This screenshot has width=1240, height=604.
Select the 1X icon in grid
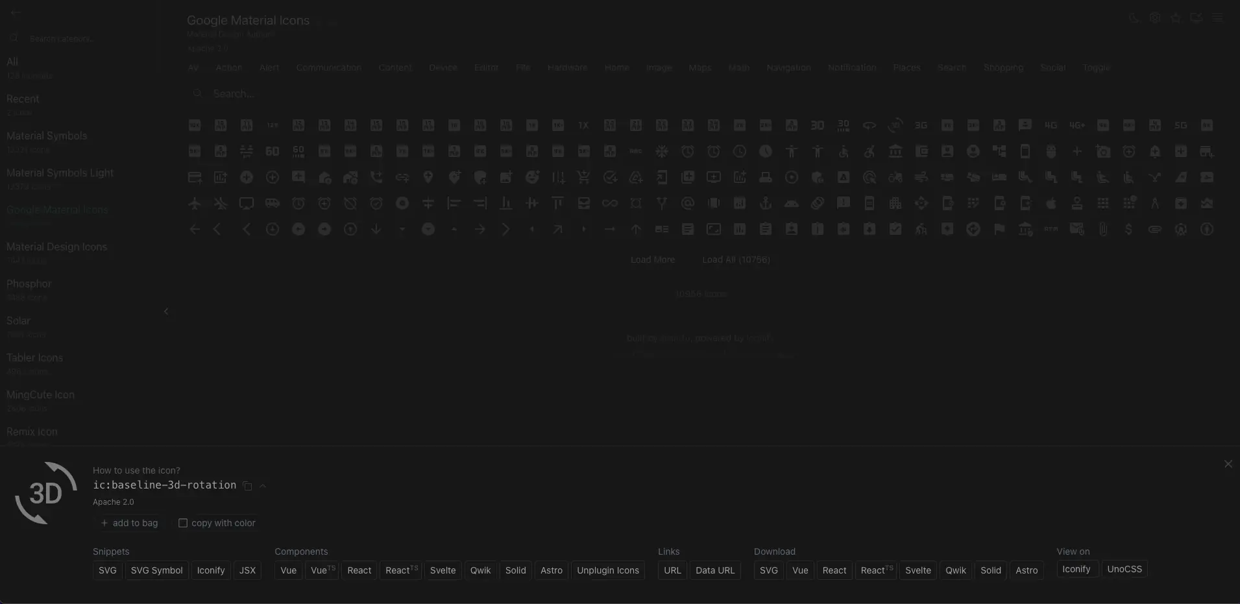coord(583,125)
